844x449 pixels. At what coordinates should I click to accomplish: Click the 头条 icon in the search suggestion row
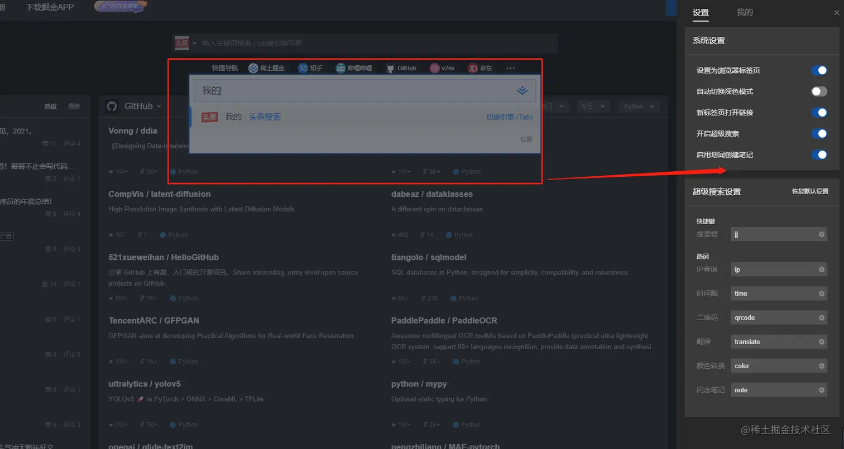point(209,117)
